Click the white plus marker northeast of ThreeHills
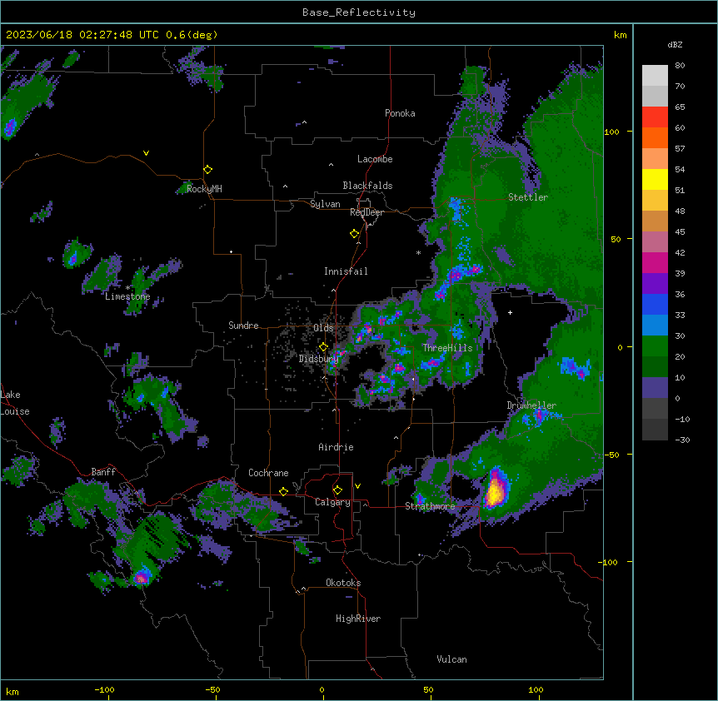The height and width of the screenshot is (701, 718). coord(510,312)
